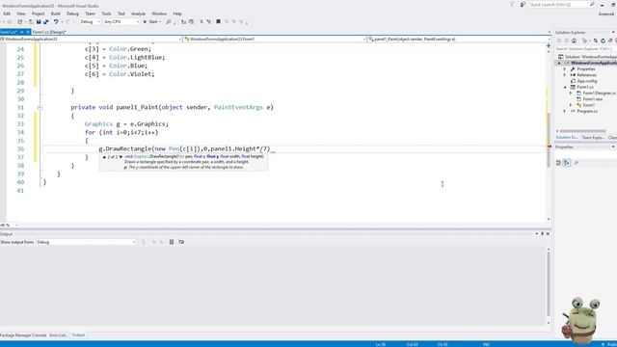Switch to the Error List tab
Viewport: 617px width, 347px height.
click(x=58, y=335)
